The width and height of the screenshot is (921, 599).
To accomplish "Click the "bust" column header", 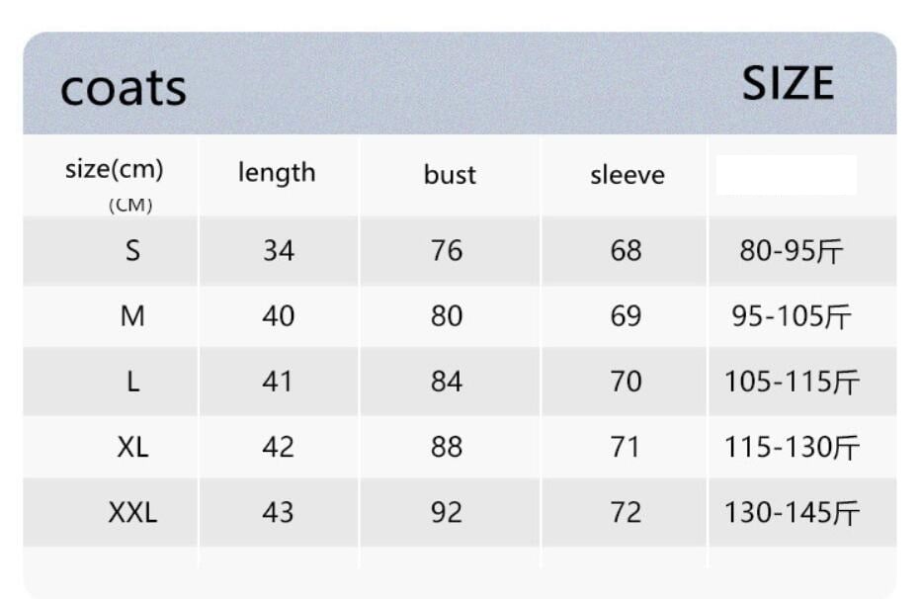I will click(450, 175).
